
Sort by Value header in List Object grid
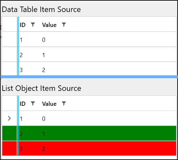tap(49, 104)
